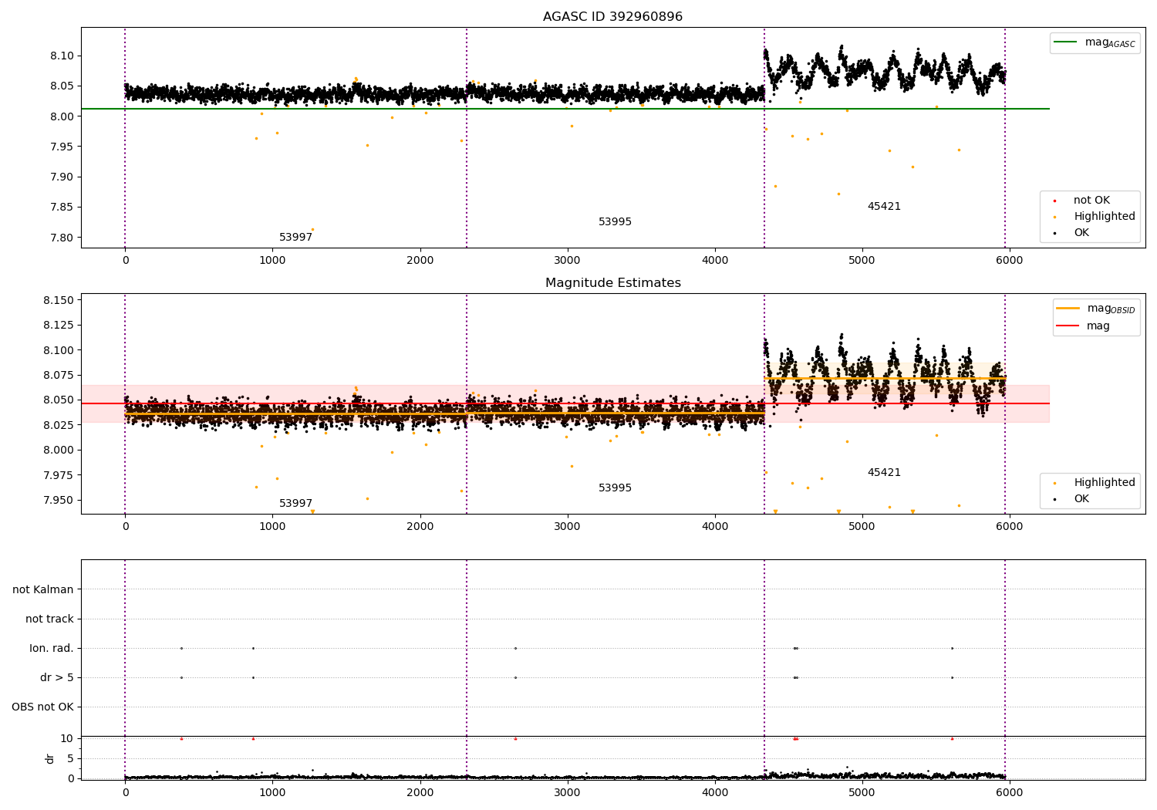Image resolution: width=1157 pixels, height=810 pixels.
Task: Click orange mag OBSID legend line
Action: 1068,309
